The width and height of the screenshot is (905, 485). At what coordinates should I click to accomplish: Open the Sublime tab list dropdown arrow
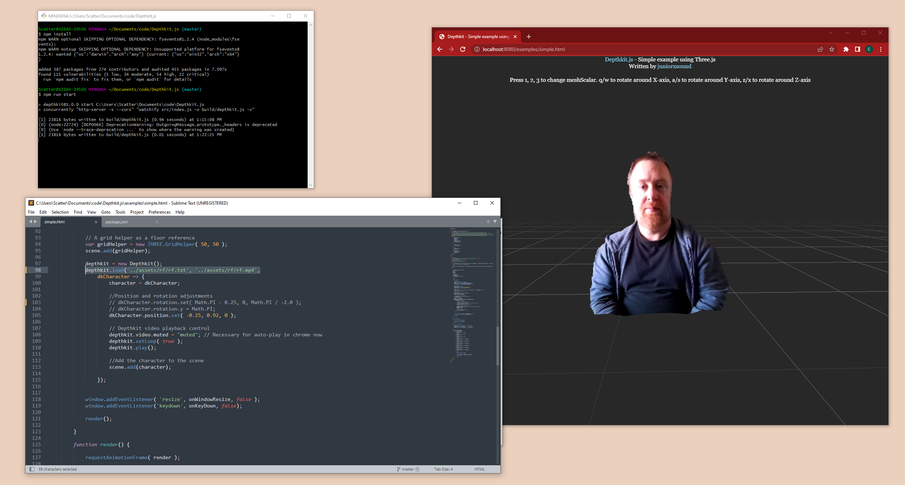coord(495,221)
